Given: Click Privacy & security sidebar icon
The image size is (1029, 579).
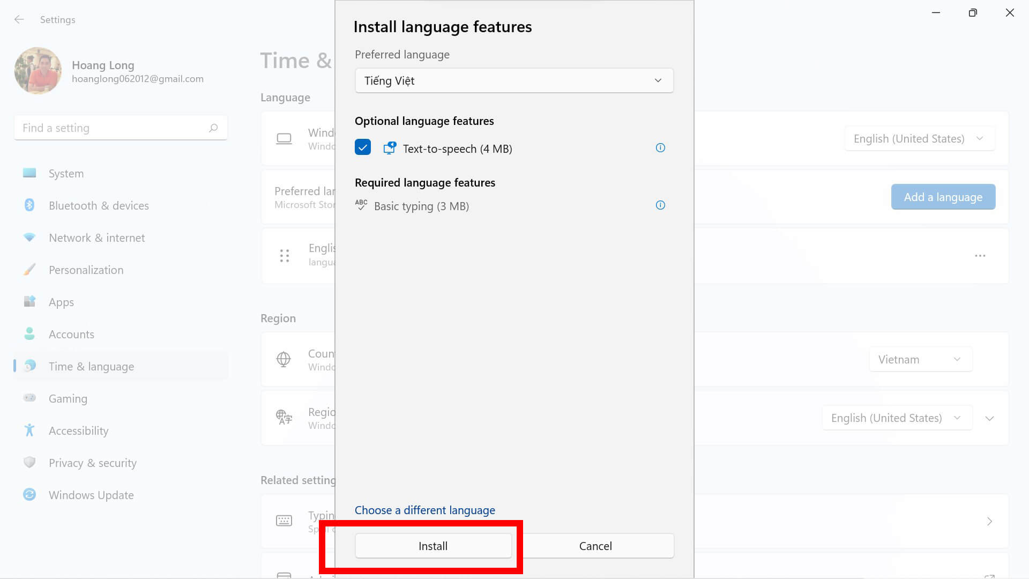Looking at the screenshot, I should (28, 462).
